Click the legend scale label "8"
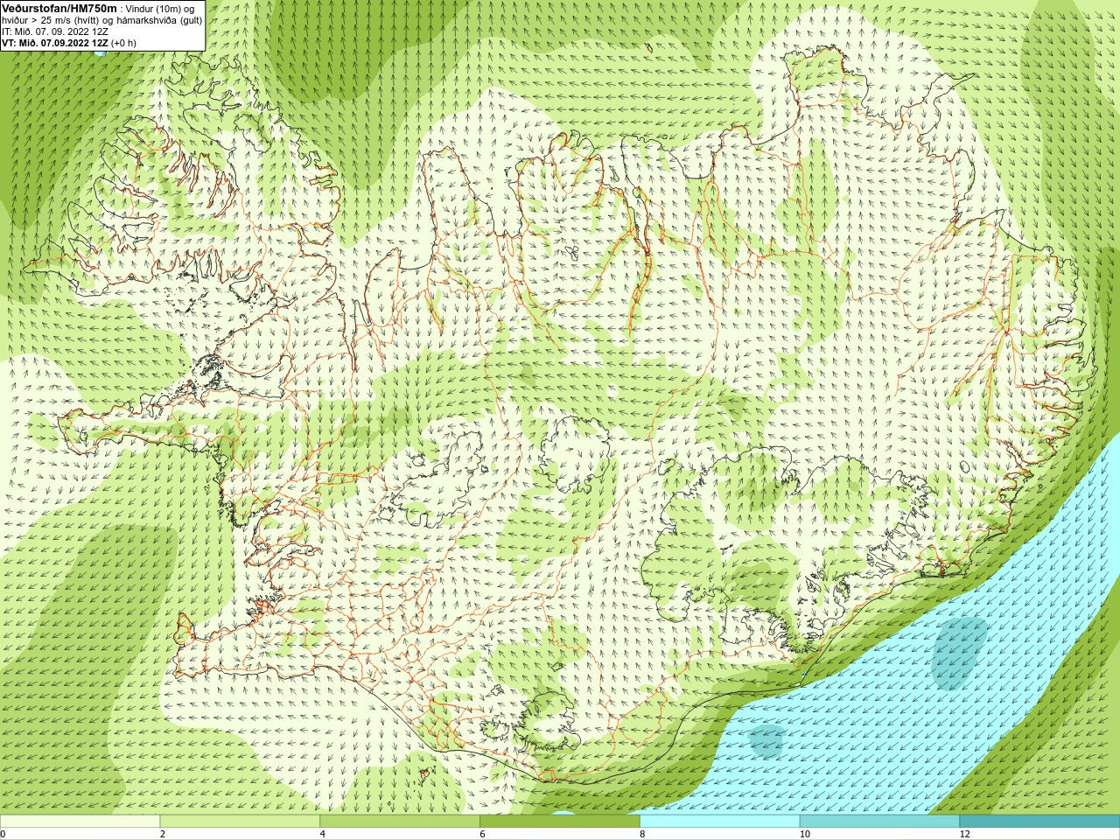This screenshot has width=1120, height=840. tap(642, 834)
